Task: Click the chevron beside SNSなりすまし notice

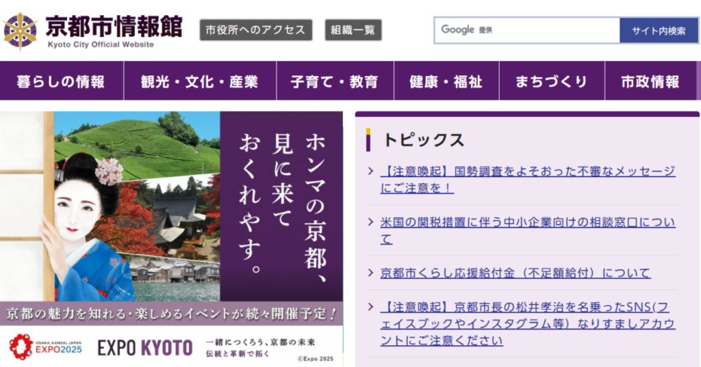Action: click(x=370, y=306)
